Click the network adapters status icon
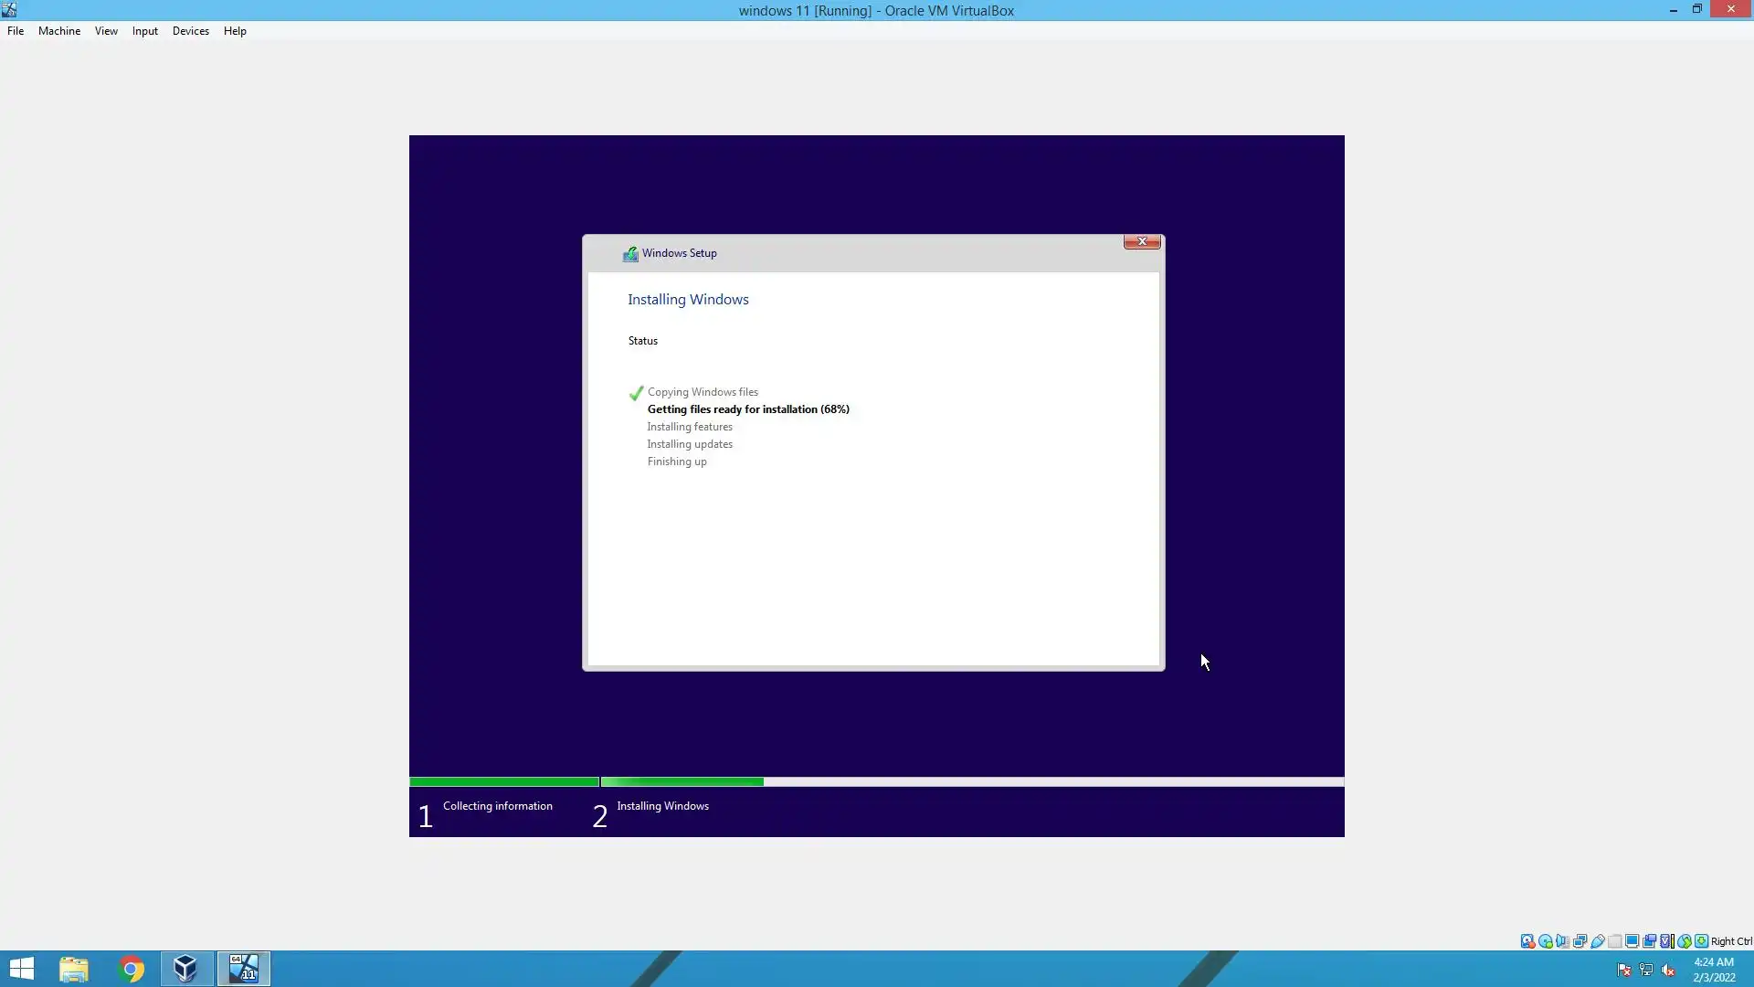1754x987 pixels. pyautogui.click(x=1580, y=941)
